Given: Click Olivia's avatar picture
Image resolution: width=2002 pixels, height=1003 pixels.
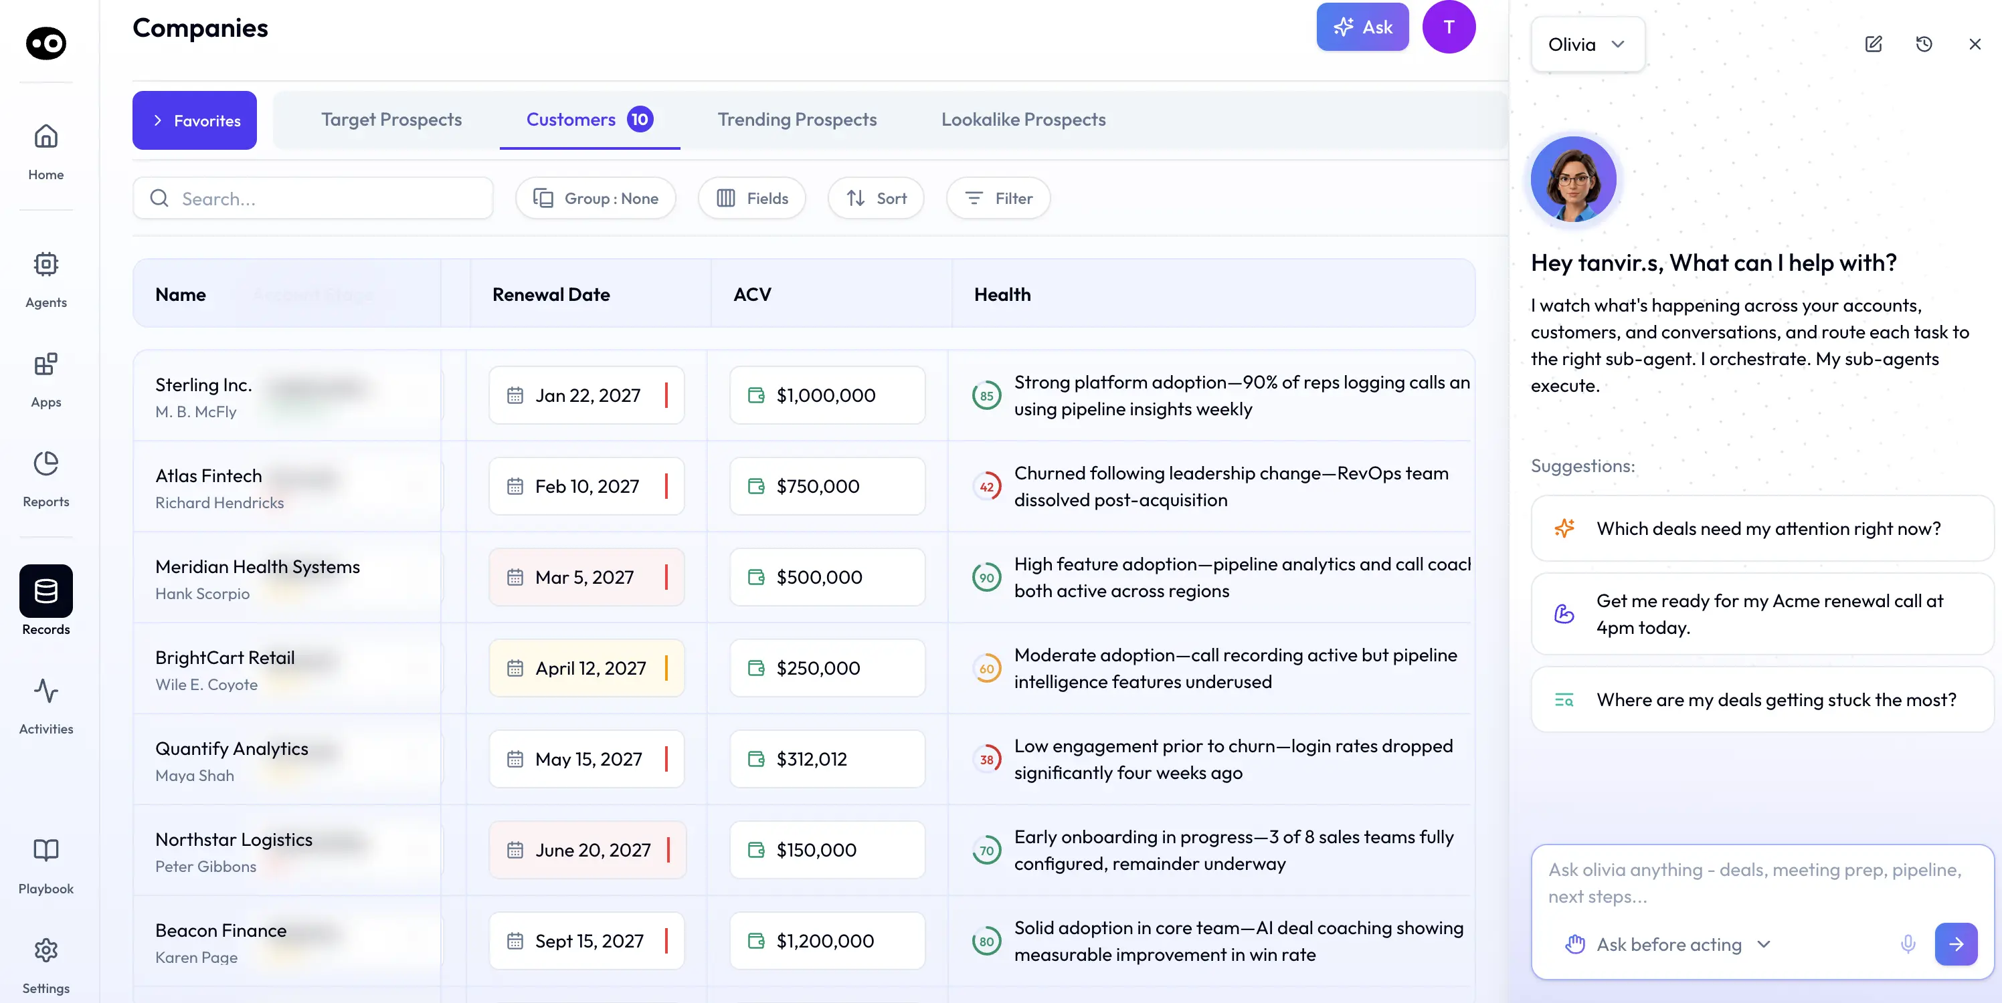Looking at the screenshot, I should [x=1574, y=179].
